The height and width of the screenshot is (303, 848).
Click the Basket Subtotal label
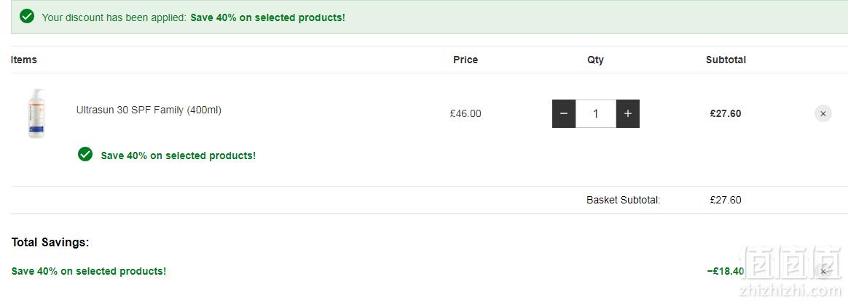pos(624,200)
